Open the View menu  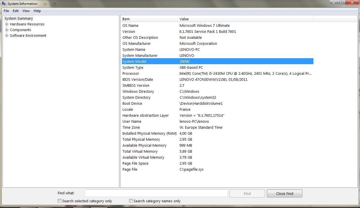coord(26,11)
